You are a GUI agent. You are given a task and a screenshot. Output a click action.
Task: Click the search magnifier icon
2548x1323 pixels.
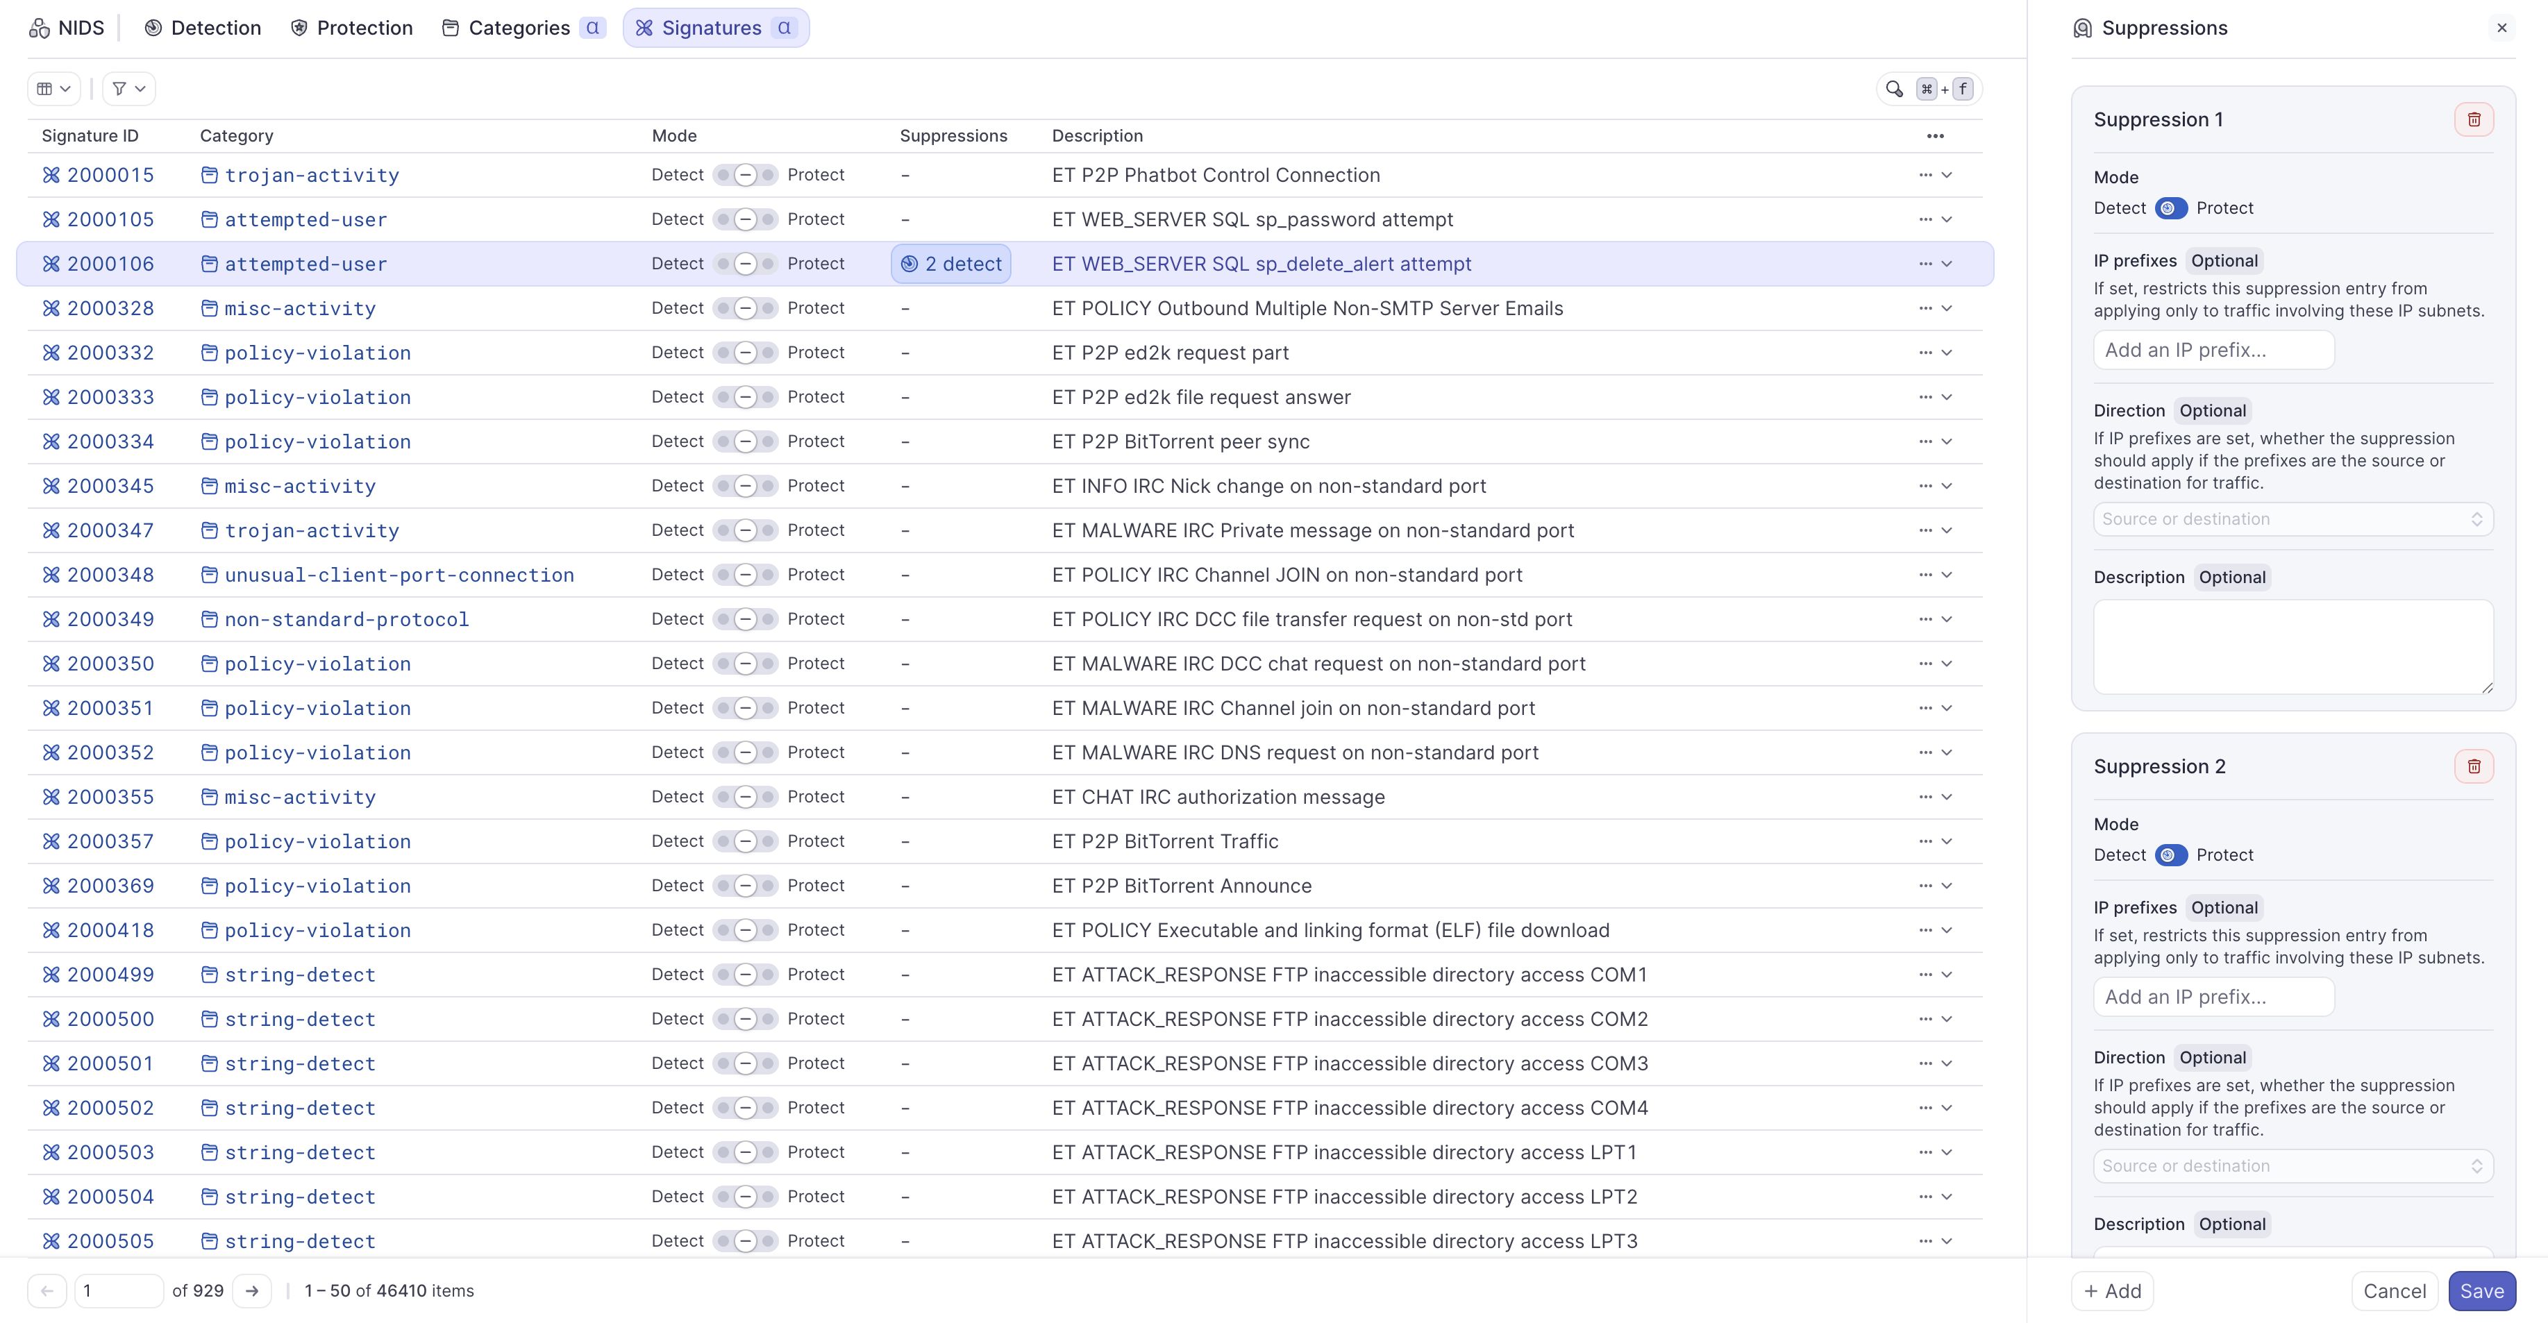point(1893,89)
